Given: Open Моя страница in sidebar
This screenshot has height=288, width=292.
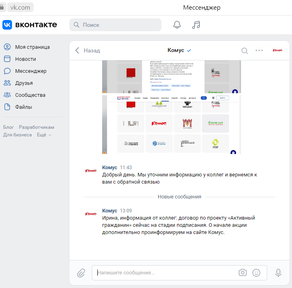Looking at the screenshot, I should point(32,47).
